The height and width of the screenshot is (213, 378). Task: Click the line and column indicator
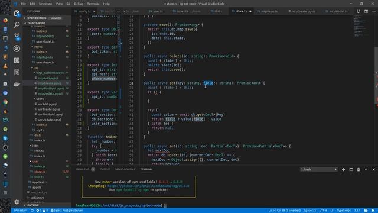point(285,211)
